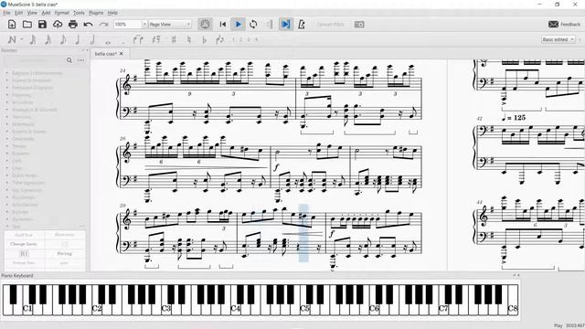Viewport: 585px width, 329px height.
Task: Toggle pan score during playback
Action: click(x=286, y=25)
